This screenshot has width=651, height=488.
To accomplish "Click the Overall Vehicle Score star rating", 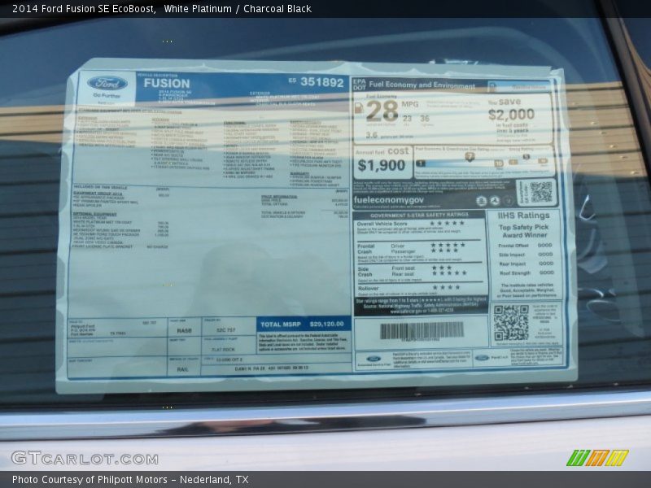I will point(447,223).
